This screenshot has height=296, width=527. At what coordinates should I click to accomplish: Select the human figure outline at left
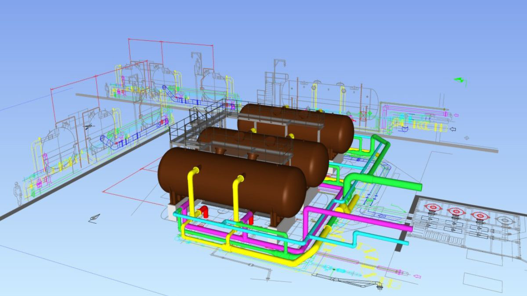17,193
